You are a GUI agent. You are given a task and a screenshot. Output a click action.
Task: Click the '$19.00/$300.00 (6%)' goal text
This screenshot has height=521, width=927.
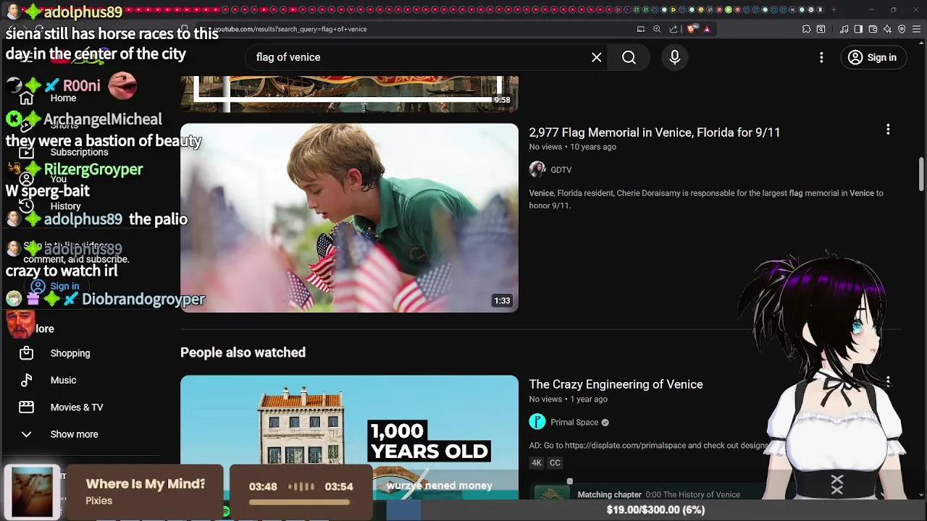click(x=655, y=509)
